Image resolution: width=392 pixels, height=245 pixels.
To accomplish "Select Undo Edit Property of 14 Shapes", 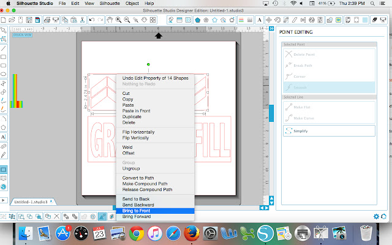I will click(x=155, y=78).
